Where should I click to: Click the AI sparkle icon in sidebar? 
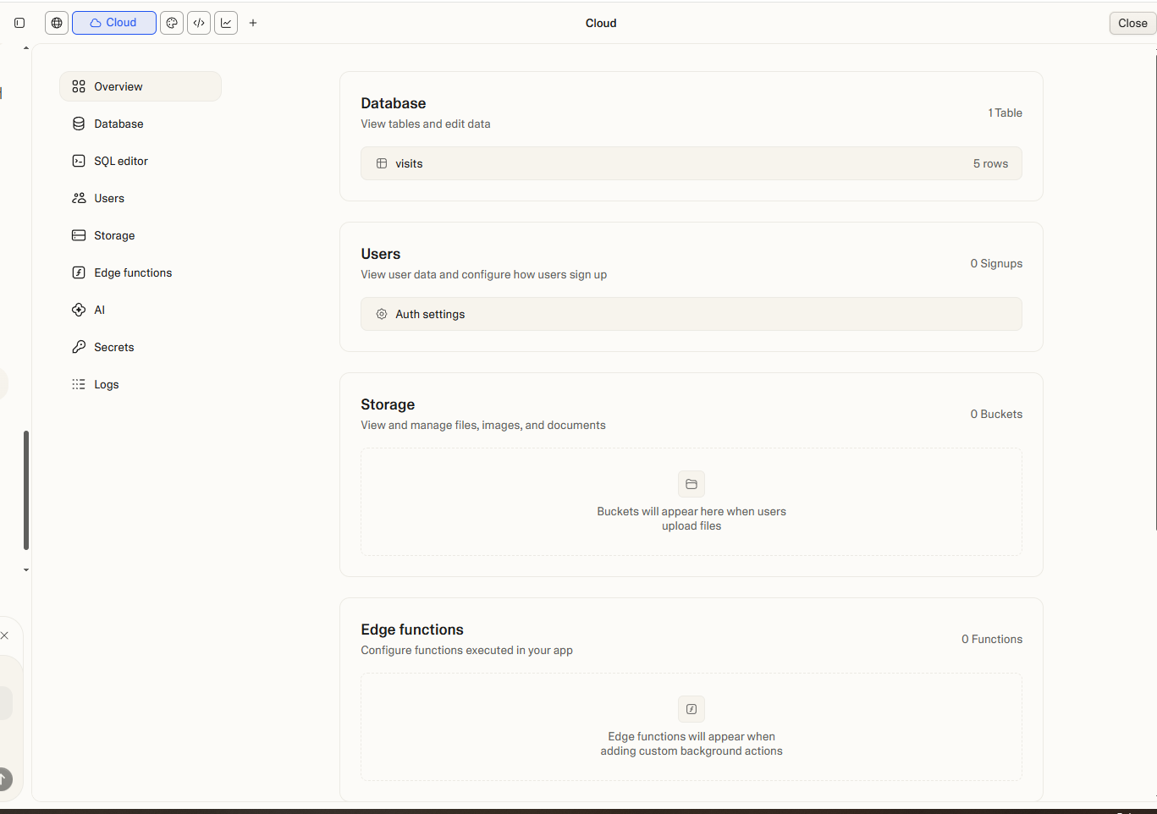[x=79, y=310]
